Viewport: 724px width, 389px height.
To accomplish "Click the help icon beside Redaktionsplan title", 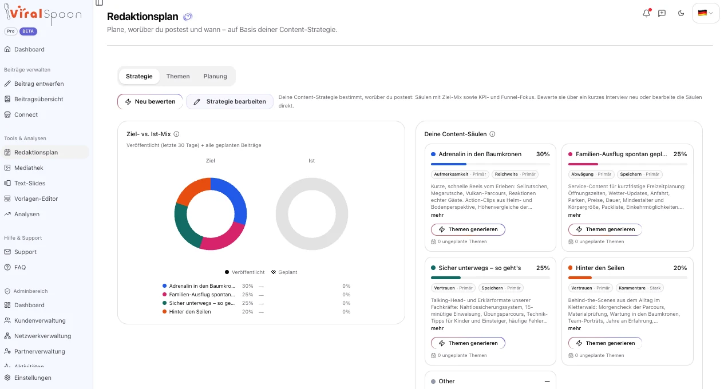I will pos(188,17).
